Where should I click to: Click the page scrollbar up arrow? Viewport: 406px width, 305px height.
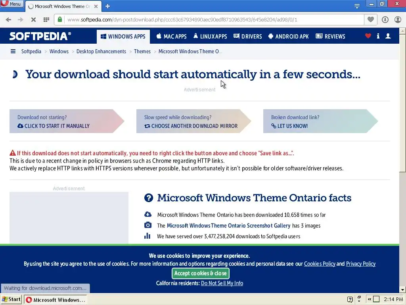[402, 31]
